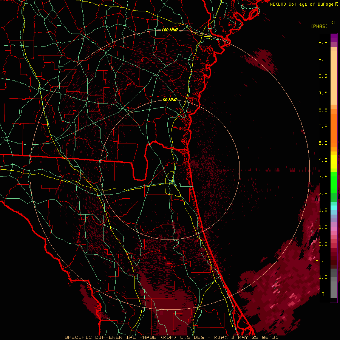Image resolution: width=340 pixels, height=340 pixels.
Task: Select the -0.5 value on the scale
Action: [321, 261]
